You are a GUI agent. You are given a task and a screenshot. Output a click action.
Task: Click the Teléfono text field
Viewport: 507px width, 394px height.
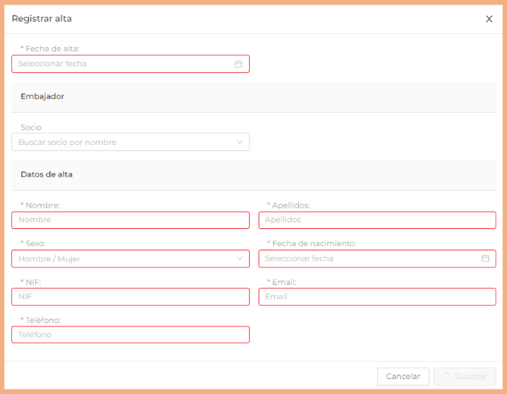(x=130, y=334)
